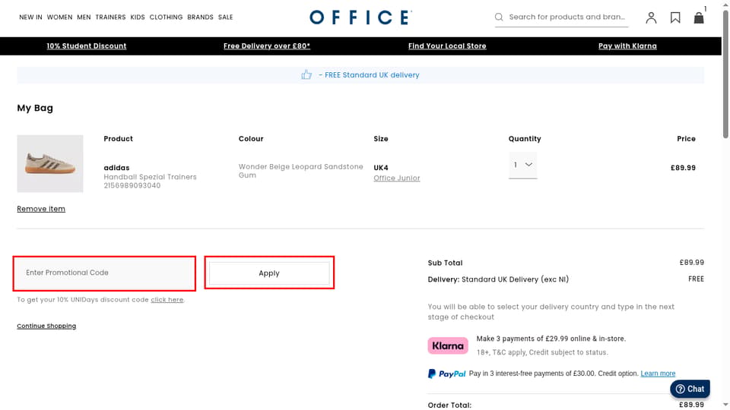Image resolution: width=730 pixels, height=410 pixels.
Task: Open the KIDS menu
Action: pyautogui.click(x=138, y=17)
